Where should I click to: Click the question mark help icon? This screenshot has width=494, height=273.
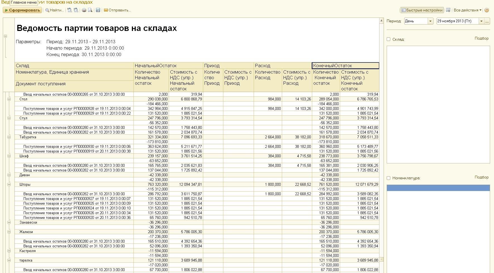click(x=487, y=10)
